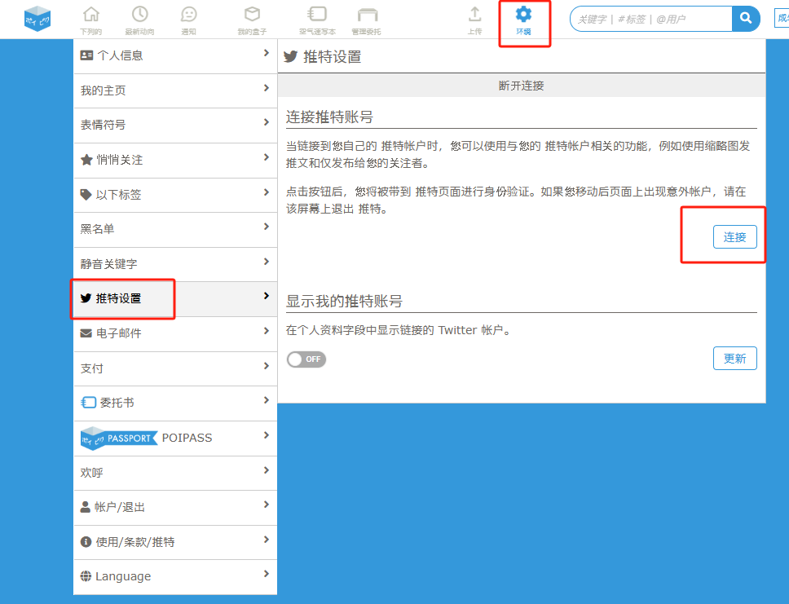Expand the 支付 row chevron
Viewport: 789px width, 604px height.
click(x=267, y=366)
